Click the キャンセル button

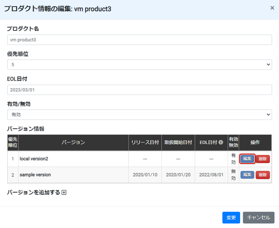point(258,218)
